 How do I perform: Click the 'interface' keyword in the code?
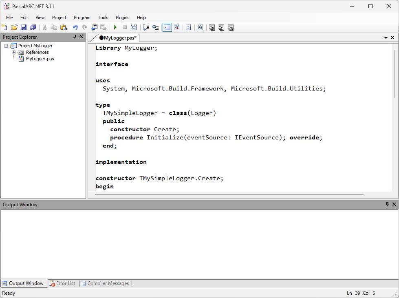(x=112, y=64)
